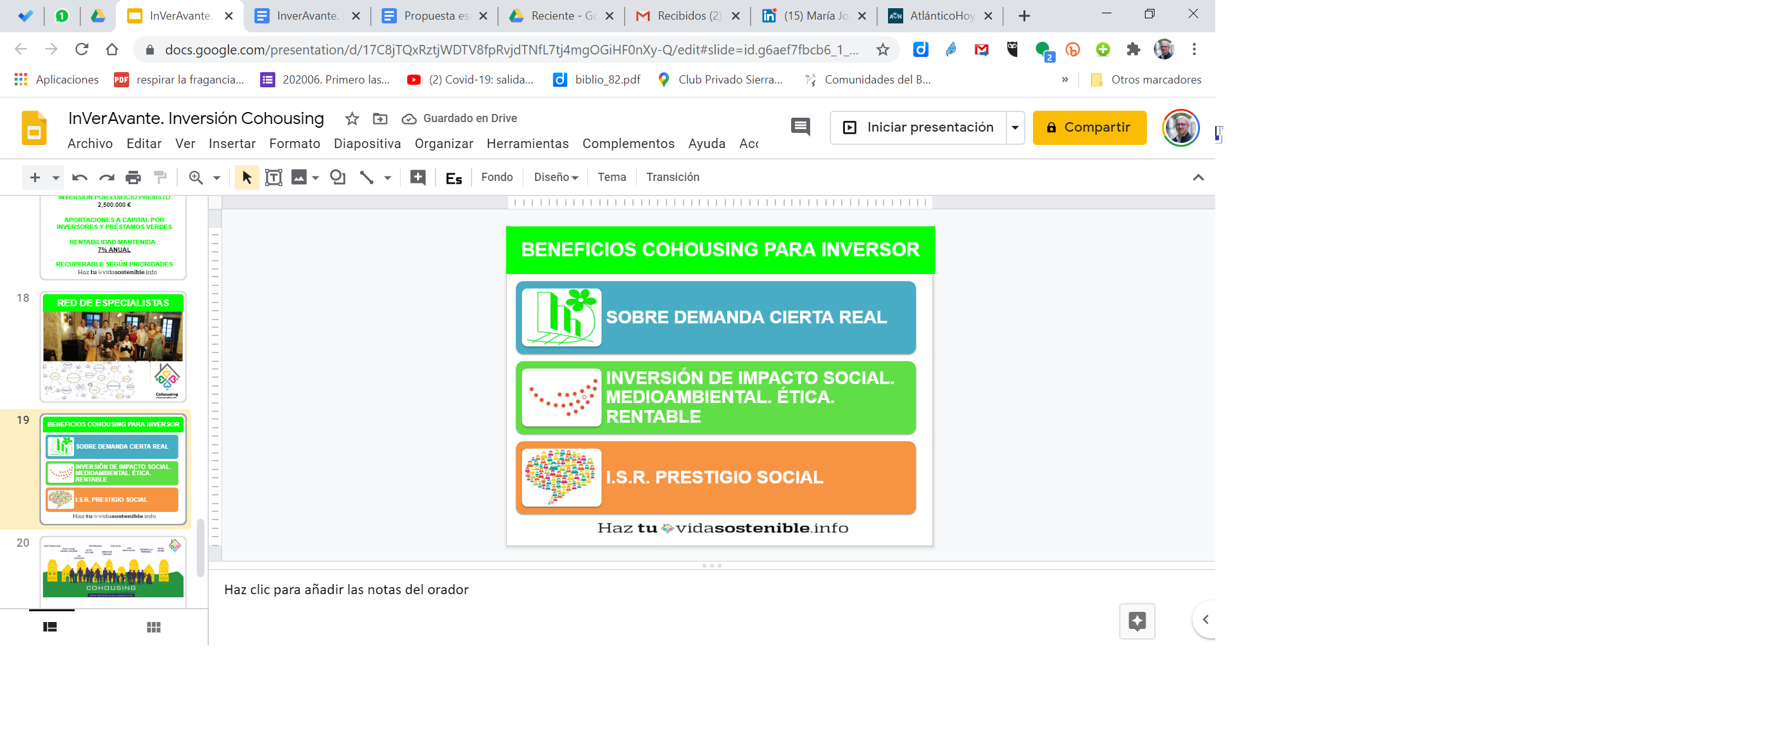Open the Diseño dropdown
This screenshot has width=1776, height=734.
556,177
